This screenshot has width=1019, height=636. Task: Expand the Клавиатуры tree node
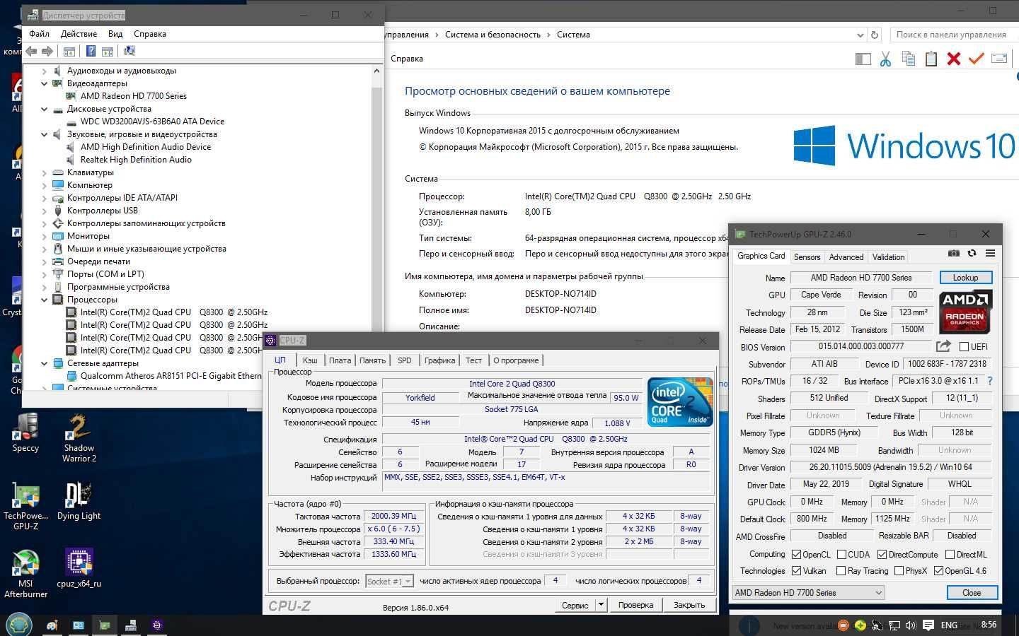(44, 172)
